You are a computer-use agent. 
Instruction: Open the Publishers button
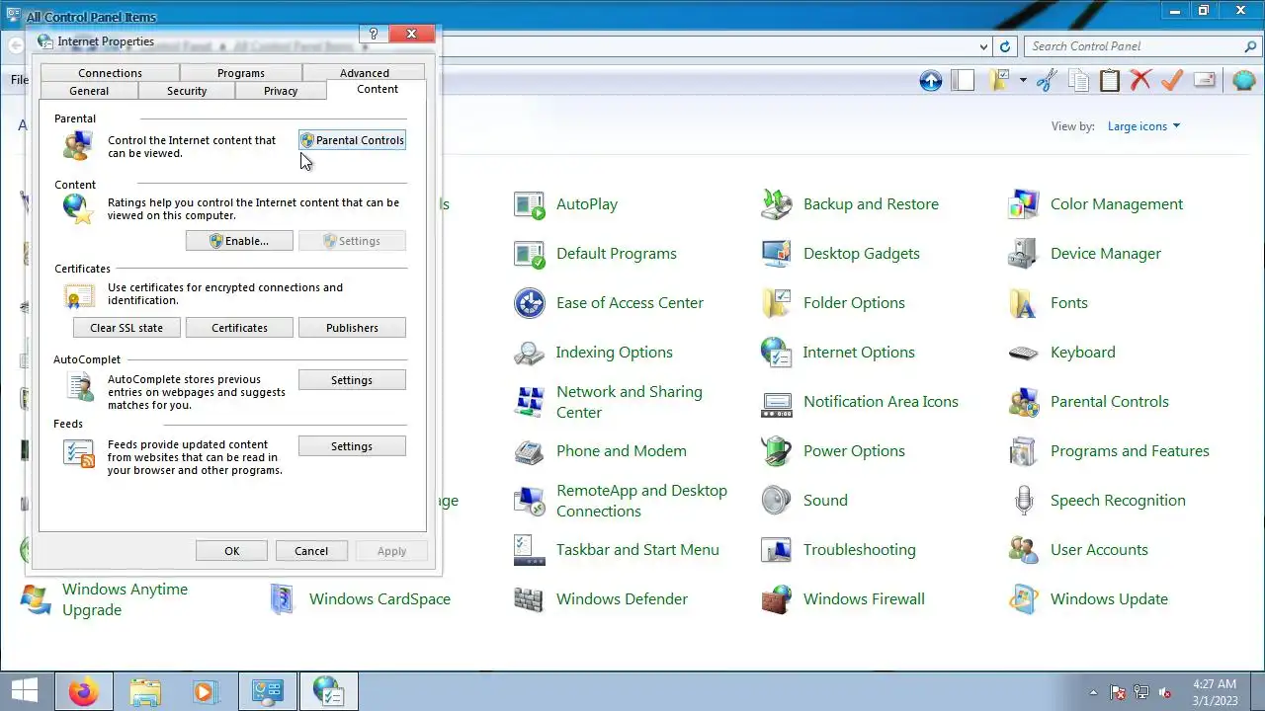(352, 328)
